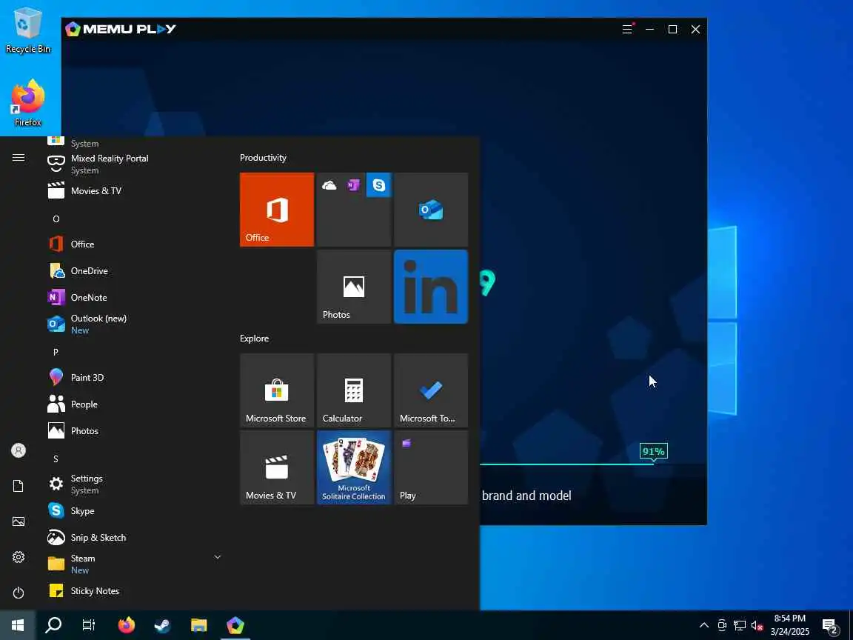
Task: Open Outlook (new) from the app list
Action: pyautogui.click(x=133, y=324)
